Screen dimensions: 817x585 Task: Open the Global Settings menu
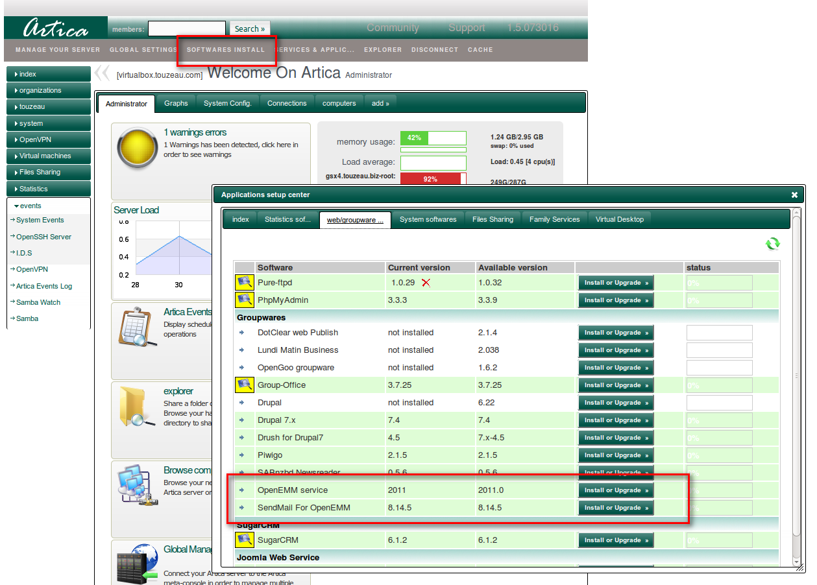143,50
